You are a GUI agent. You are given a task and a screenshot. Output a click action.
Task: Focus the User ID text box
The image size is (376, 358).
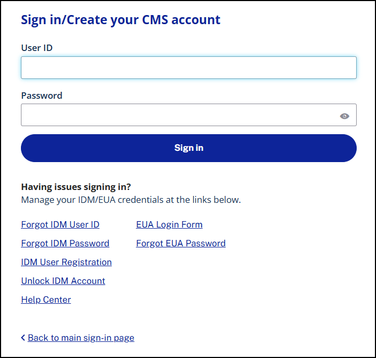point(189,68)
